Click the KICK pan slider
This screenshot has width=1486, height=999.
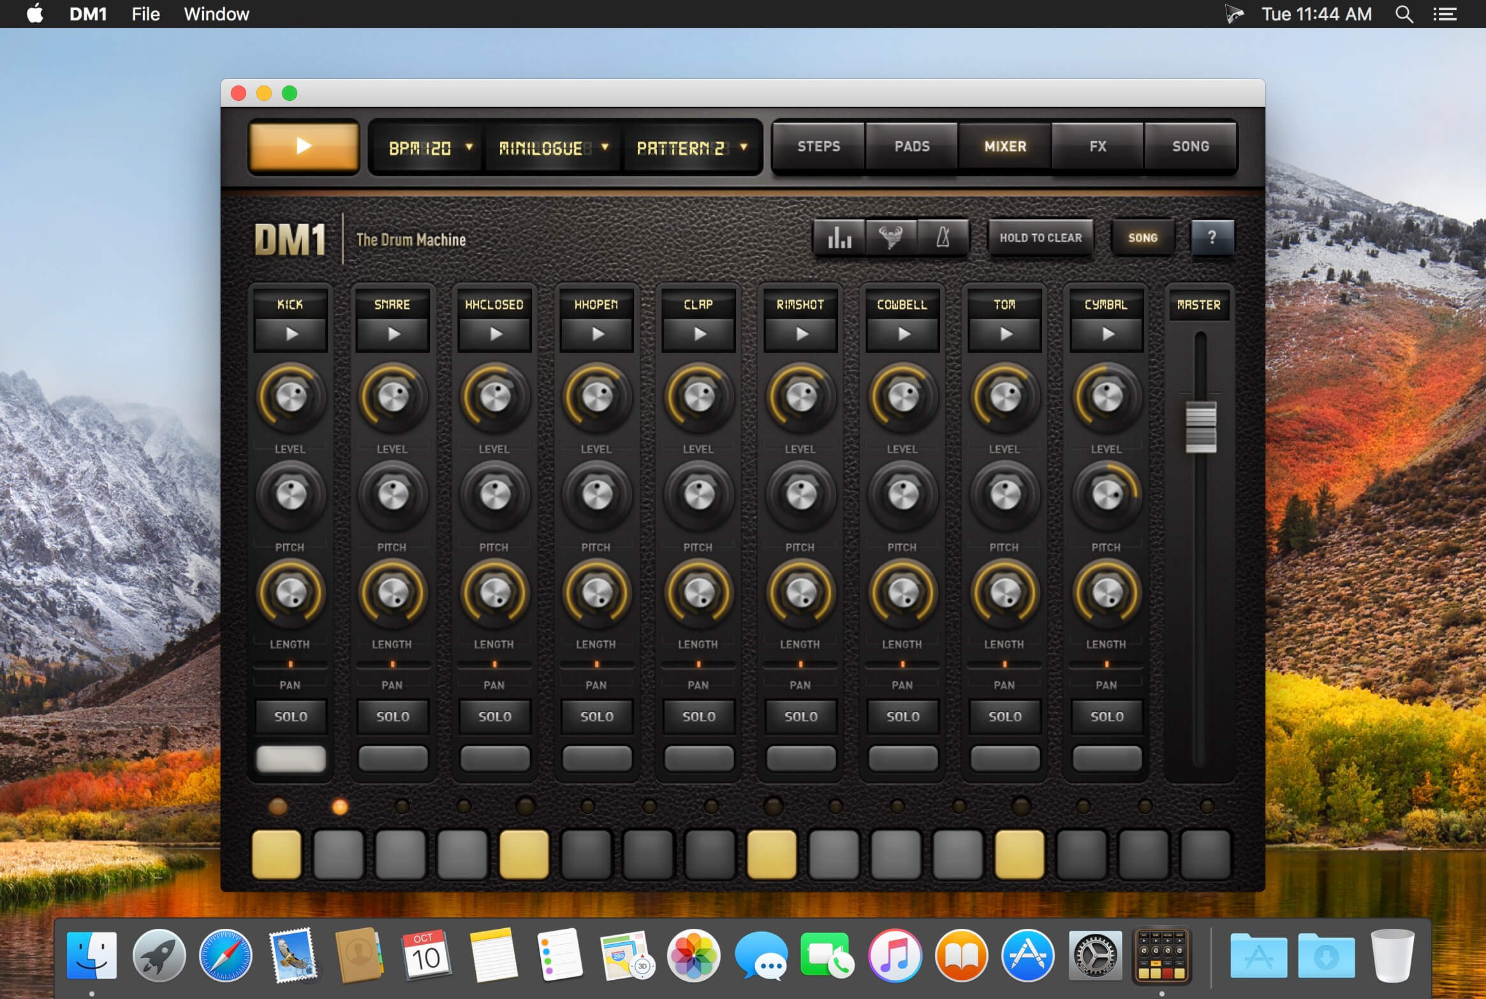coord(291,664)
